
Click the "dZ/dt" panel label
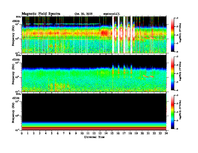click(16, 98)
